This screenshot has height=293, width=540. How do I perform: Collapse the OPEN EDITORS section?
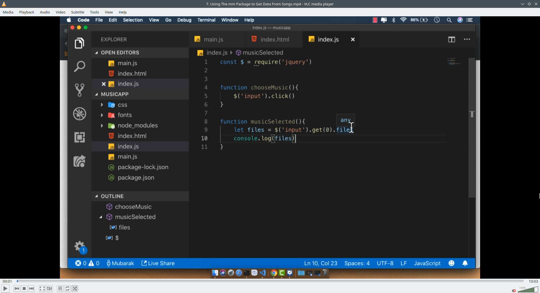[96, 53]
